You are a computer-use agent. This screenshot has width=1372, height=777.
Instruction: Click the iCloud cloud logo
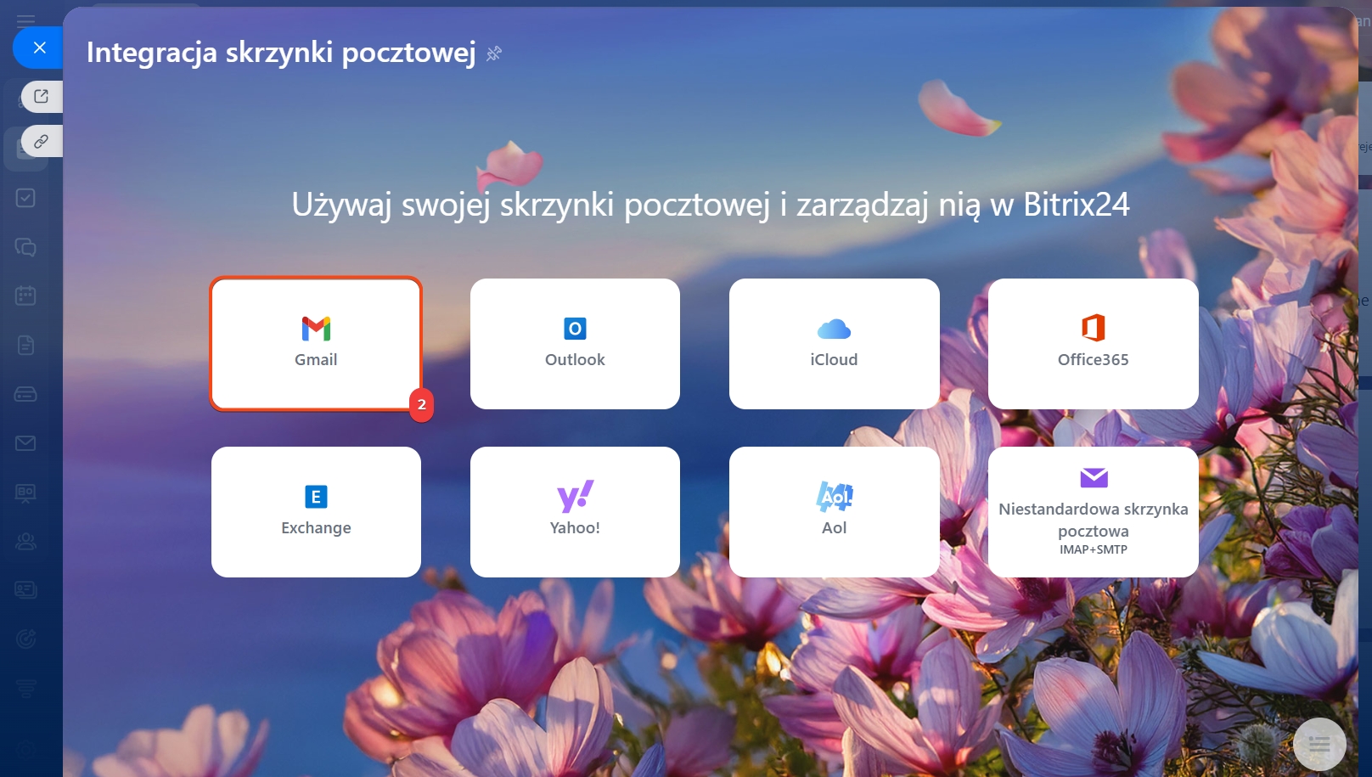tap(834, 329)
